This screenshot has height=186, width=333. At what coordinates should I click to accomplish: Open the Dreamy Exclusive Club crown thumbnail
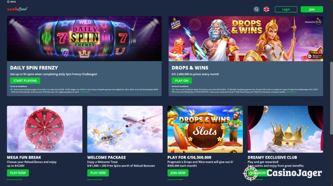tap(285, 129)
